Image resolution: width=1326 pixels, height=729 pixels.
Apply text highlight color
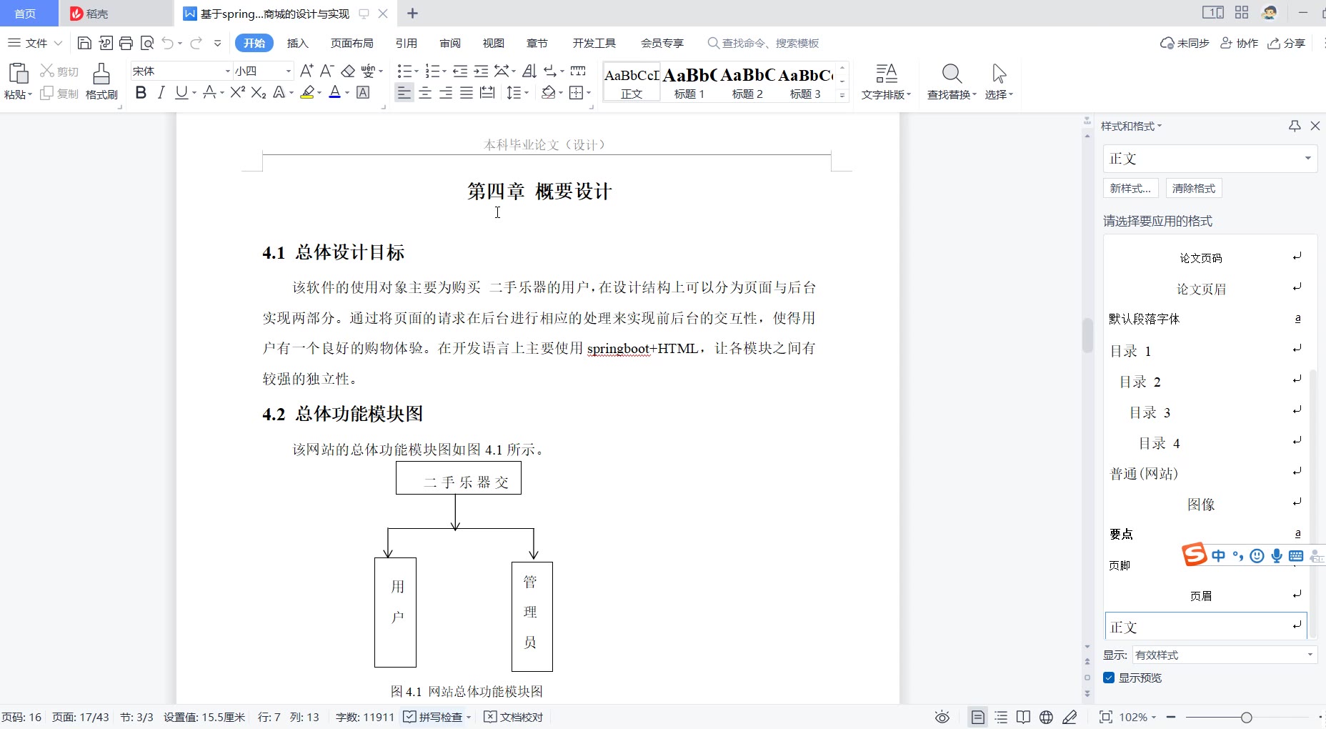coord(307,92)
